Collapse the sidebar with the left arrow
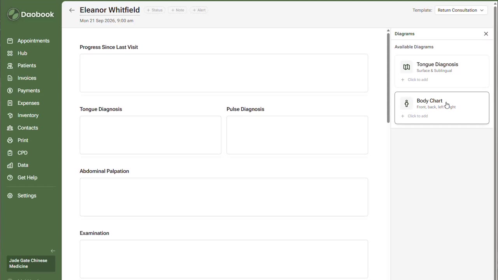 point(53,251)
